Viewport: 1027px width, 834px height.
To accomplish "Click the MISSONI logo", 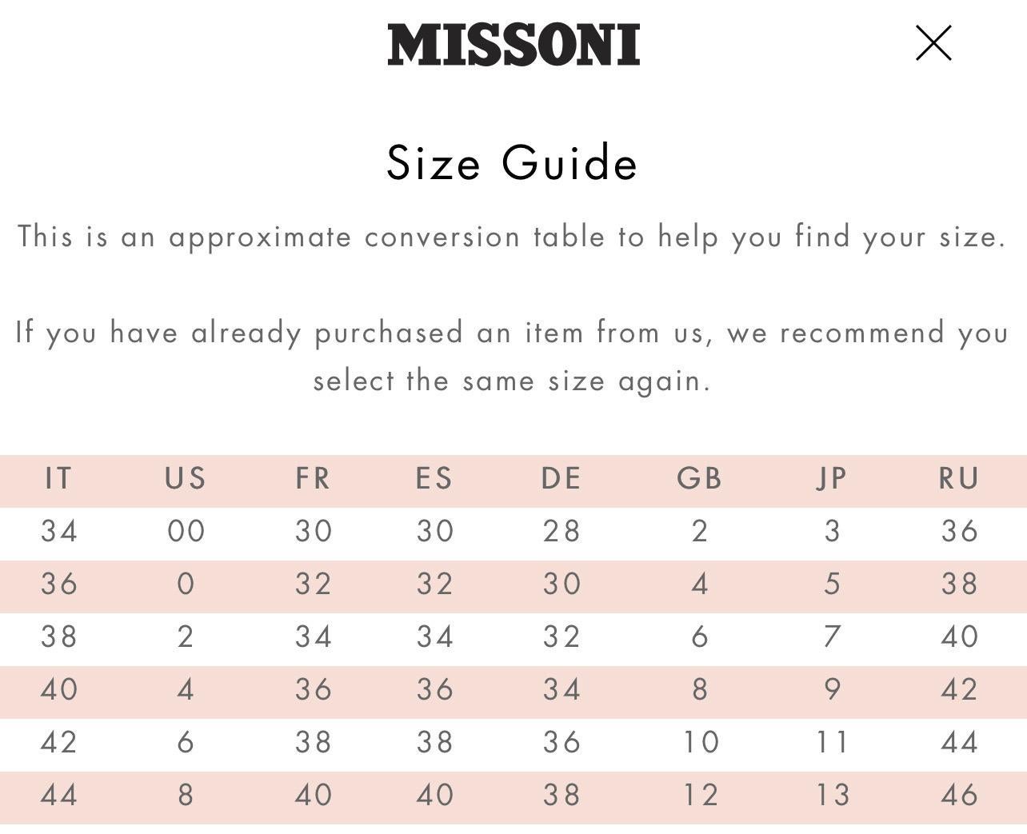I will (513, 45).
